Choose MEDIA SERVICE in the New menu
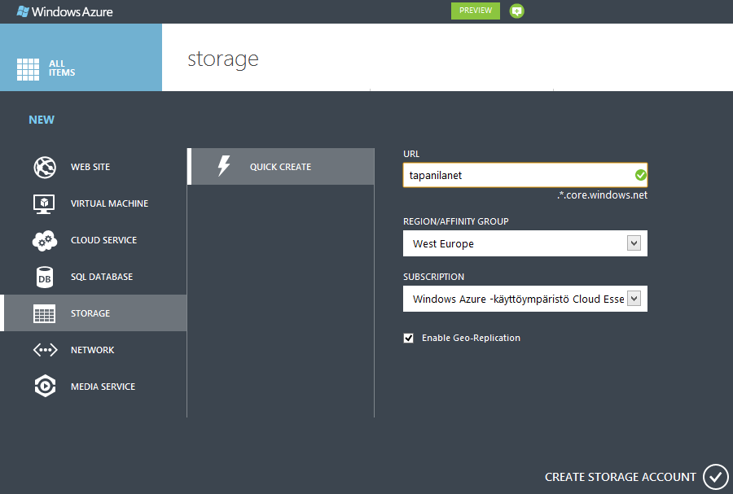This screenshot has height=494, width=733. point(103,387)
